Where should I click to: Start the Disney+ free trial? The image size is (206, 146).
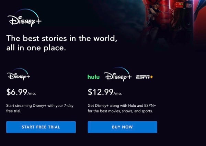pos(41,127)
